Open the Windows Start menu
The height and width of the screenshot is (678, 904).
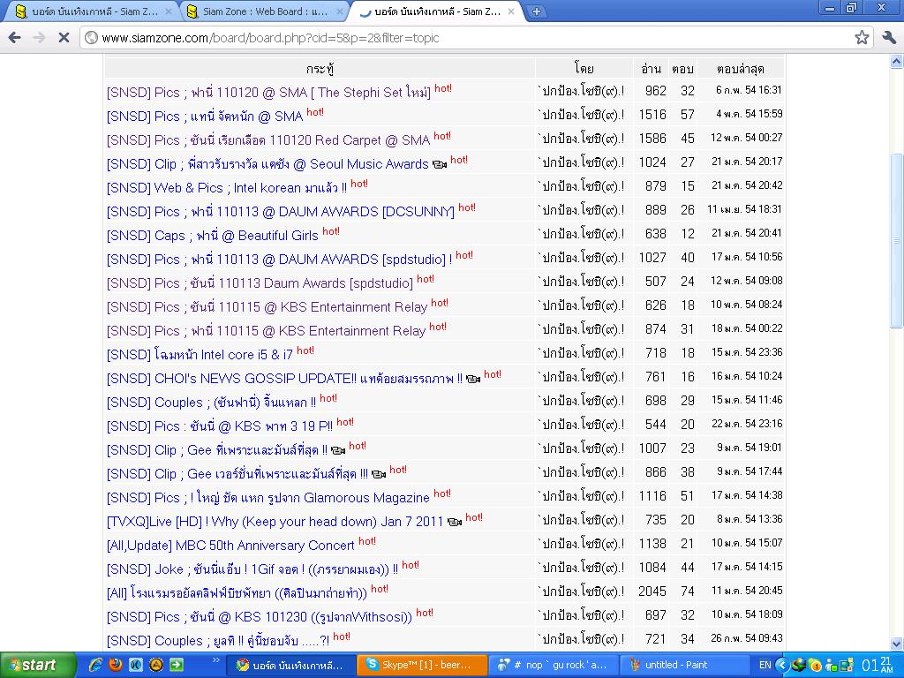coord(38,665)
